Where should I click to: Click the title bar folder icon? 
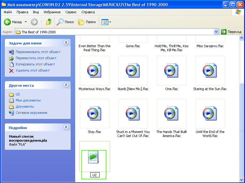(4, 4)
